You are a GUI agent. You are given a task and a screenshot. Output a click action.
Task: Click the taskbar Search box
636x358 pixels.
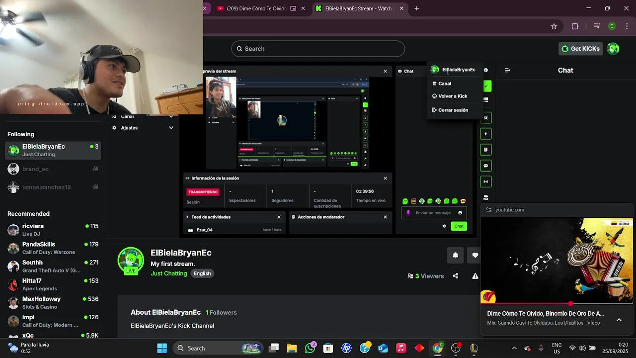219,348
